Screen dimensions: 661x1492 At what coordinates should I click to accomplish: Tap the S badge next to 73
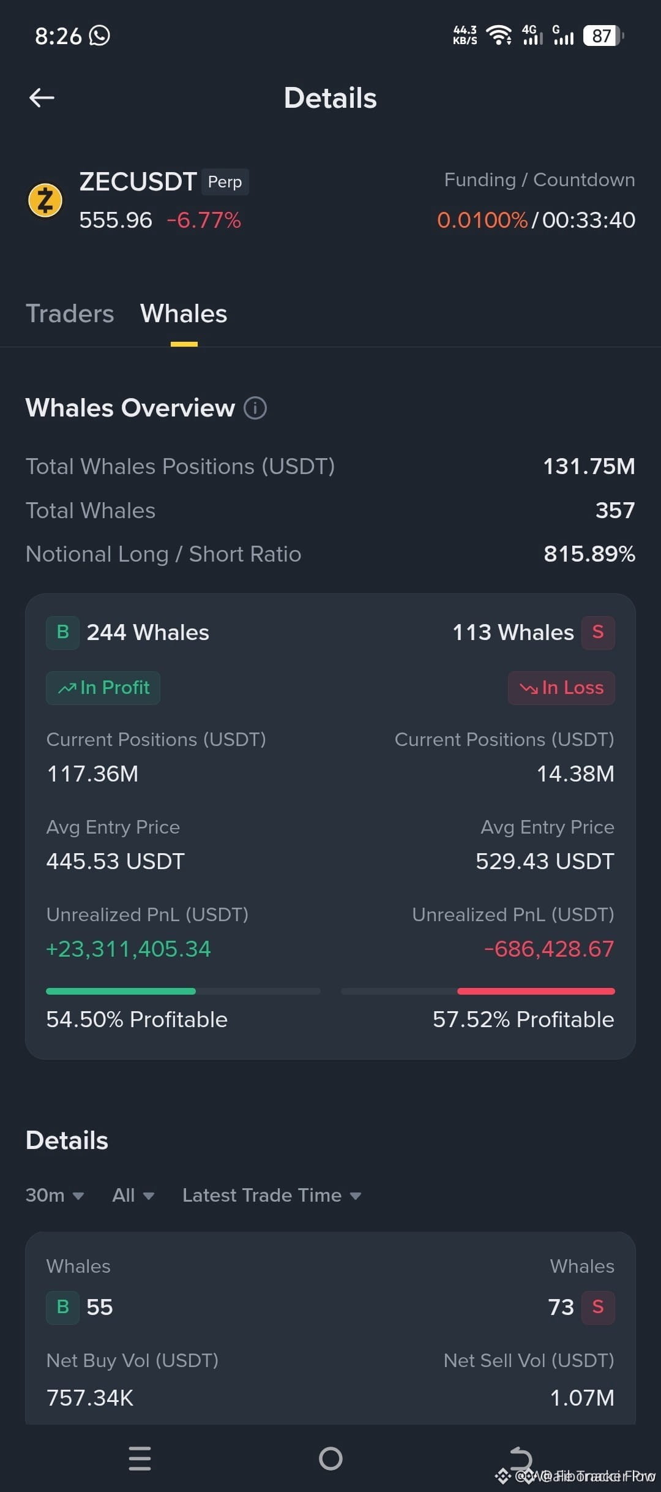click(598, 1308)
